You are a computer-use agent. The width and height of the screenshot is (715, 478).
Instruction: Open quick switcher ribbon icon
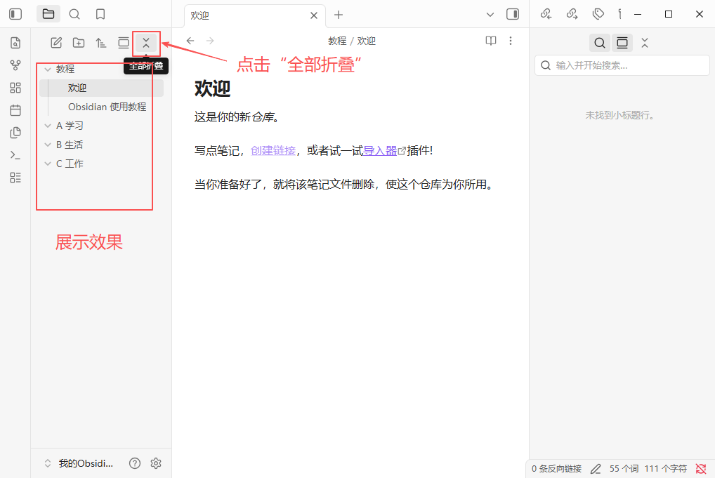click(x=15, y=43)
